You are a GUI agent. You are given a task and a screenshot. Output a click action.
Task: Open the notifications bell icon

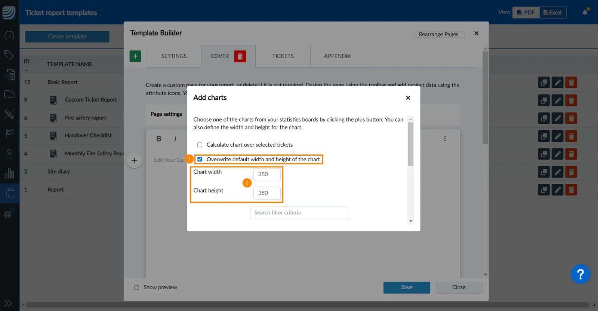click(x=585, y=12)
